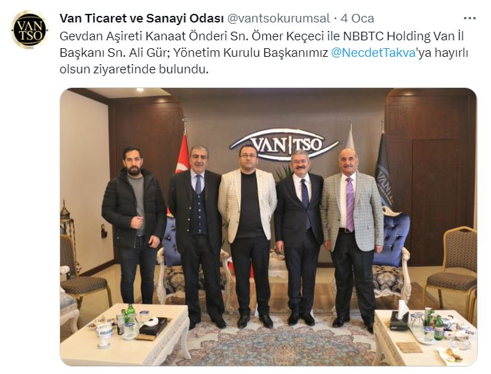The width and height of the screenshot is (491, 374).
Task: Click the tweet text starting with Gevdan Aşireti
Action: (x=264, y=53)
